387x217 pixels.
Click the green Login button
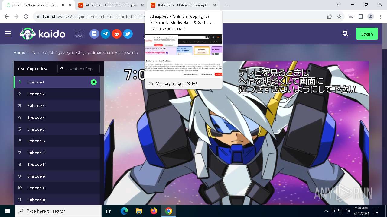click(x=367, y=34)
